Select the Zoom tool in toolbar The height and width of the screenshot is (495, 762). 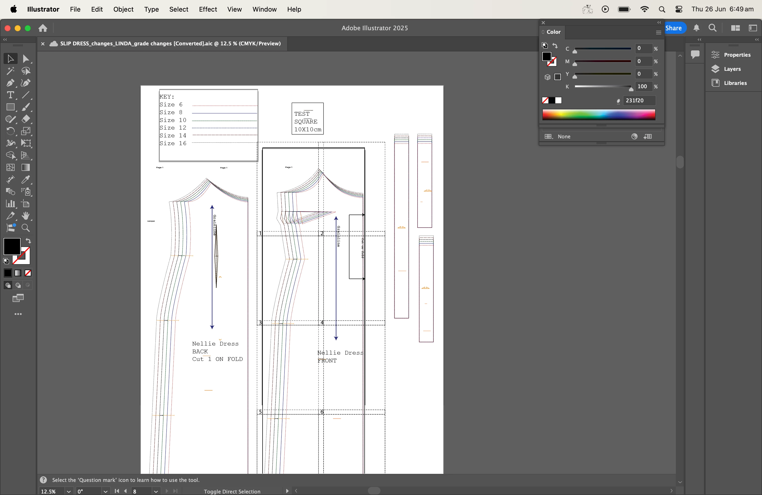(x=26, y=228)
